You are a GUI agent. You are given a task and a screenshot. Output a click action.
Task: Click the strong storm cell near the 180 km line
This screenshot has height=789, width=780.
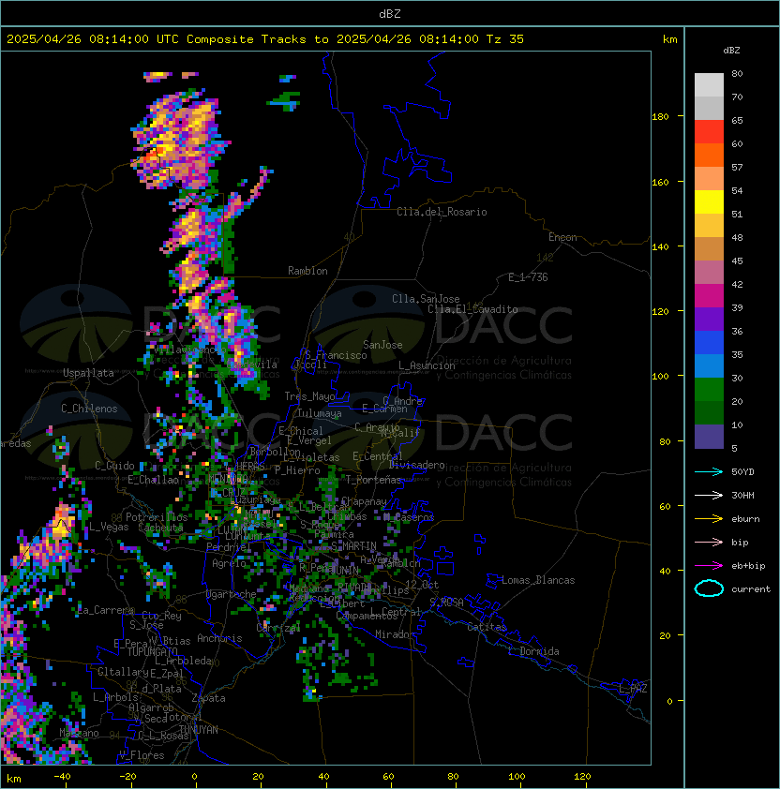[179, 139]
